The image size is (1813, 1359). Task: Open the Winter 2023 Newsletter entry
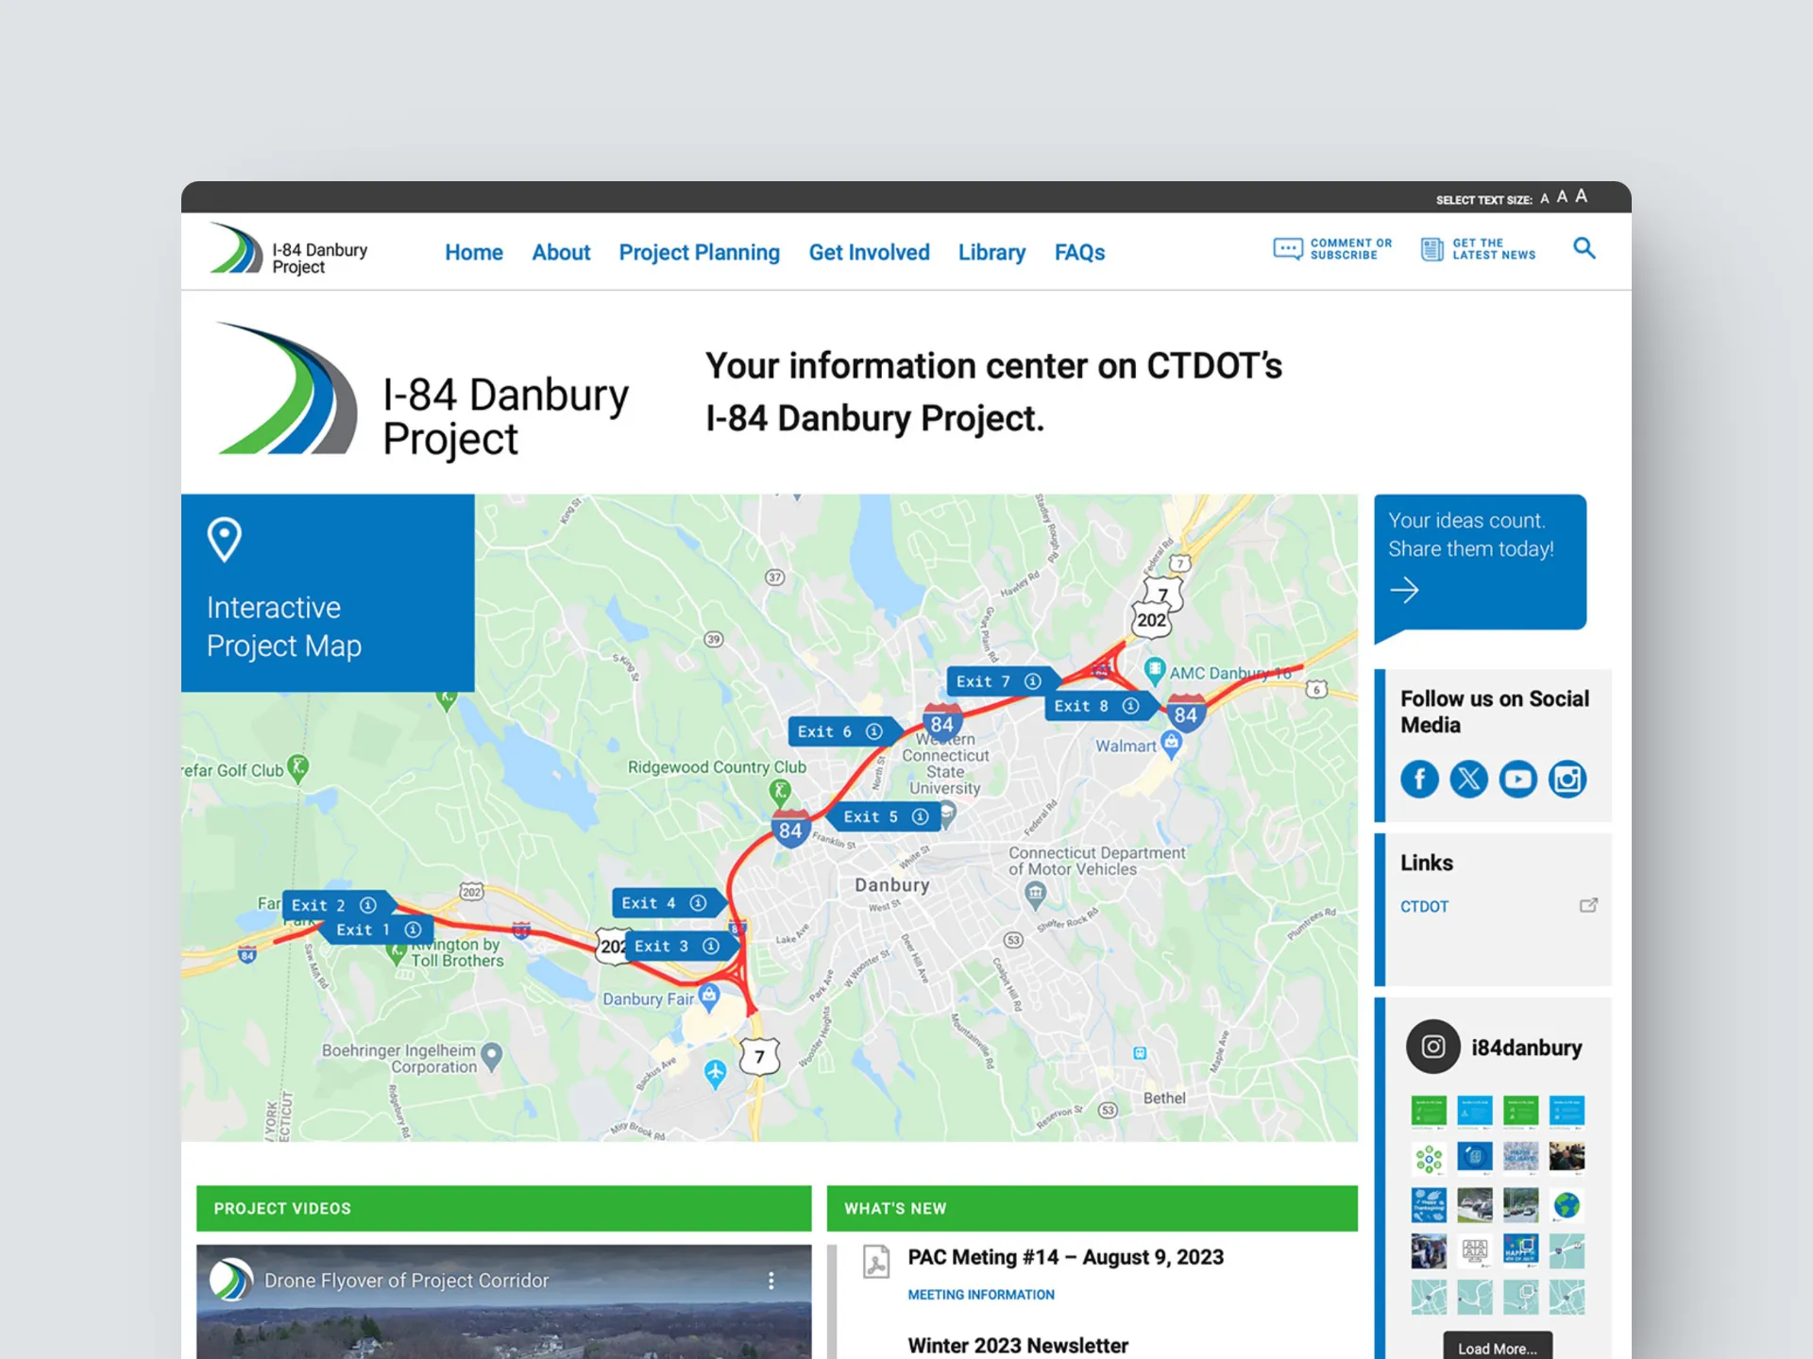pos(1018,1345)
